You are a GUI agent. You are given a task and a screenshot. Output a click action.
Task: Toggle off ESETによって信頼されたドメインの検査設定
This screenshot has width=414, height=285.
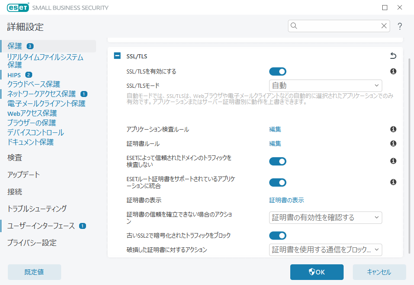[278, 161]
